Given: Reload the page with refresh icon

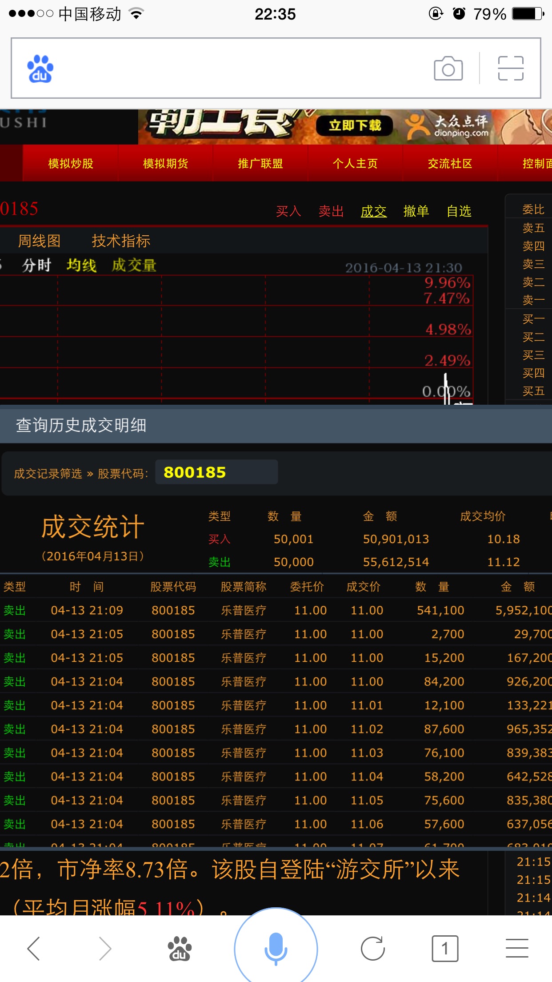Looking at the screenshot, I should click(x=372, y=949).
